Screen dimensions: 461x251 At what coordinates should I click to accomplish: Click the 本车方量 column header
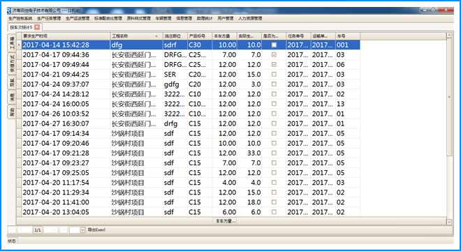click(x=225, y=36)
